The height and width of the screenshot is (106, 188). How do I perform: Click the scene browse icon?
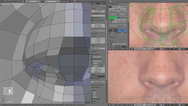pos(42,1)
